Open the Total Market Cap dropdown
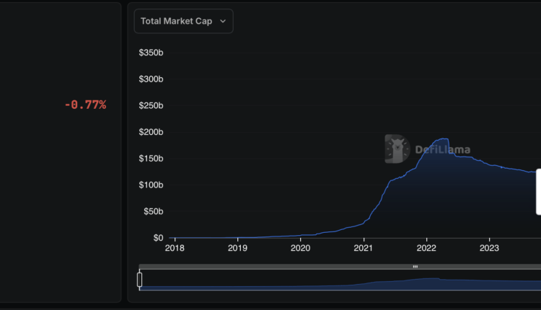This screenshot has height=310, width=541. pos(183,22)
